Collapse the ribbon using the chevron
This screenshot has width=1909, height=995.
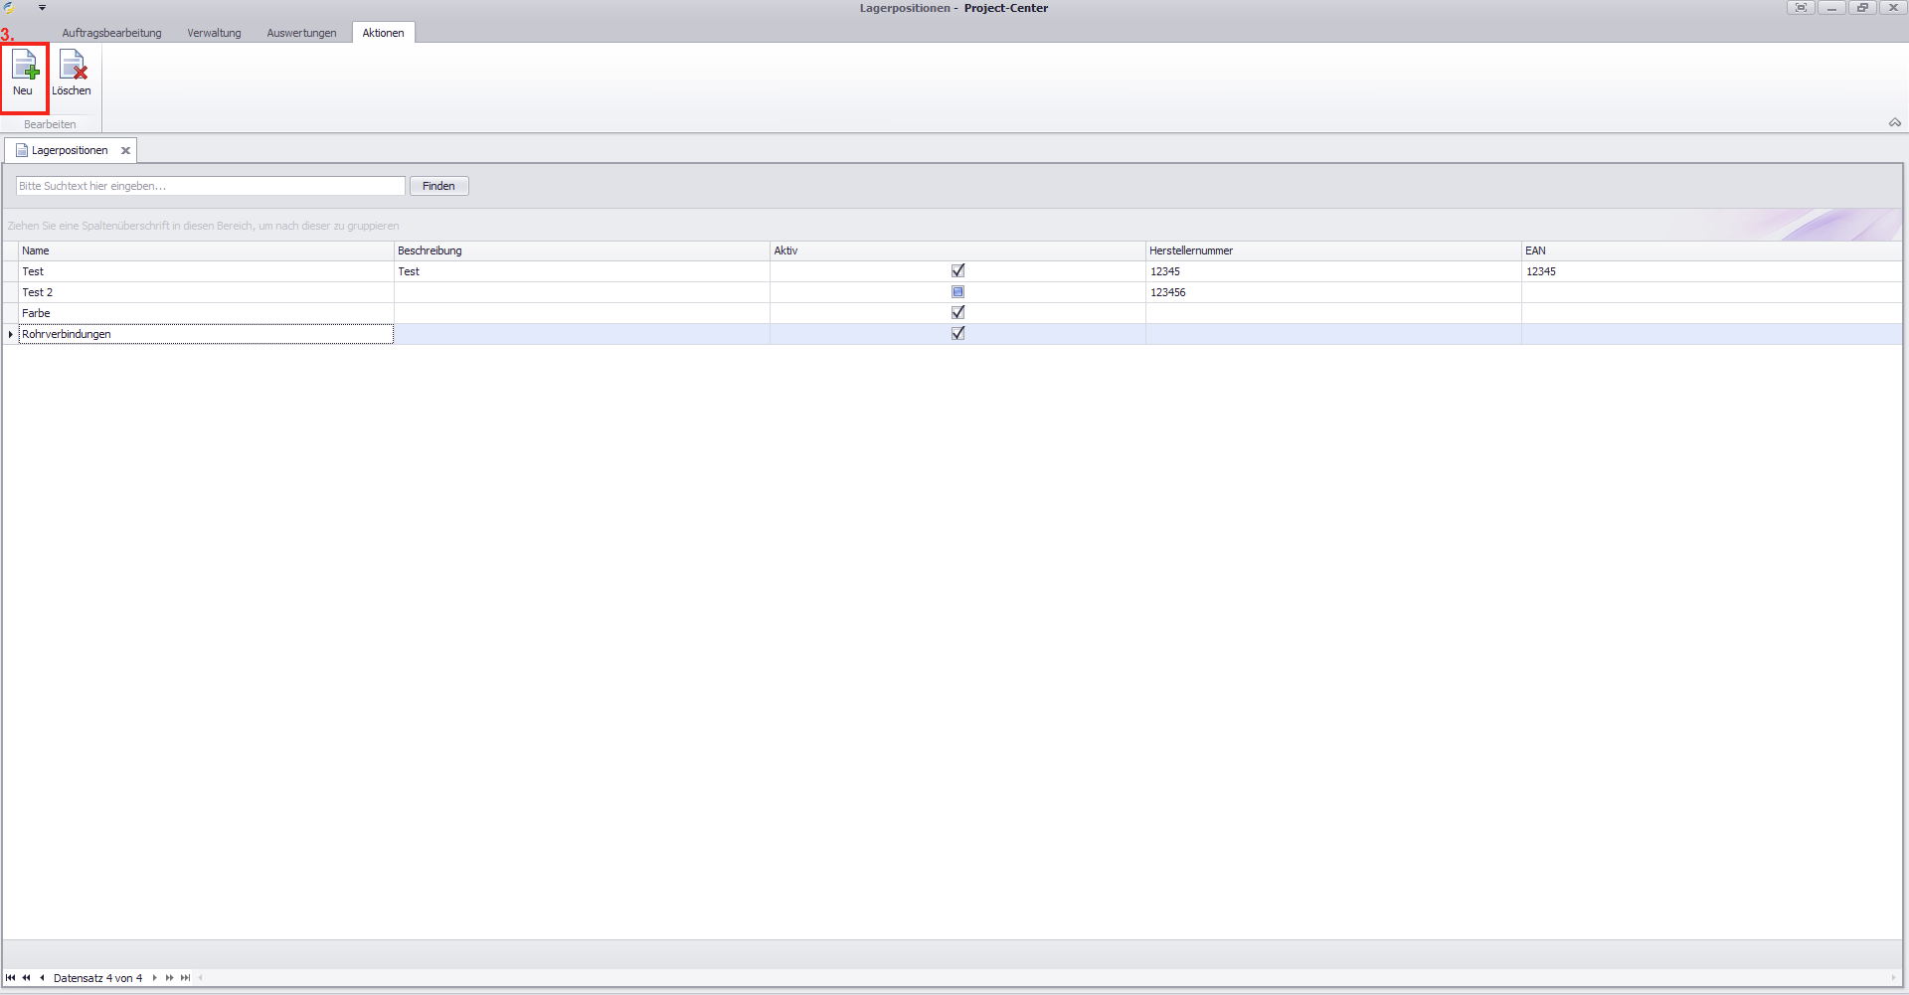click(x=1894, y=123)
